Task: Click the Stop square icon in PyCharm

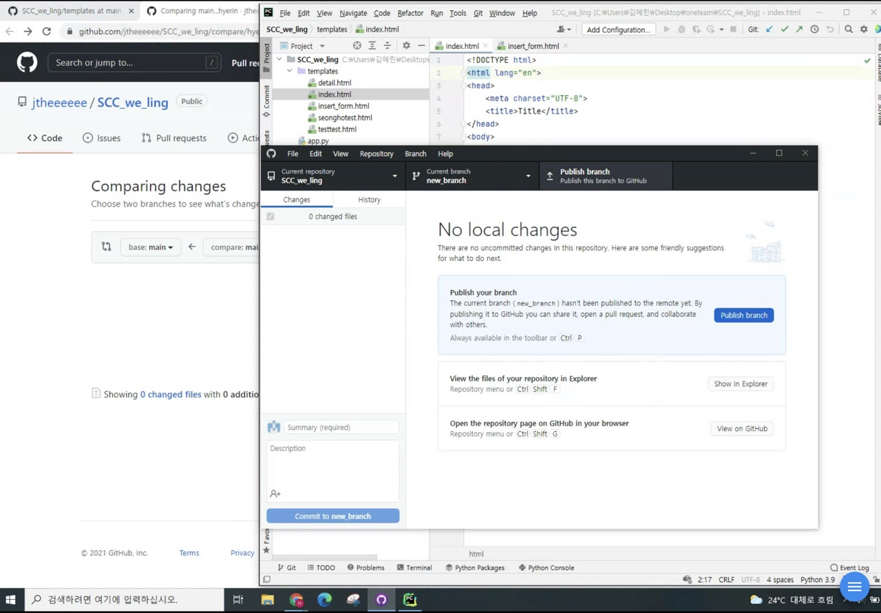Action: pos(733,30)
